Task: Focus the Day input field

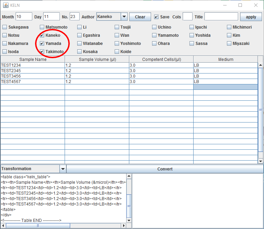Action: (51, 16)
